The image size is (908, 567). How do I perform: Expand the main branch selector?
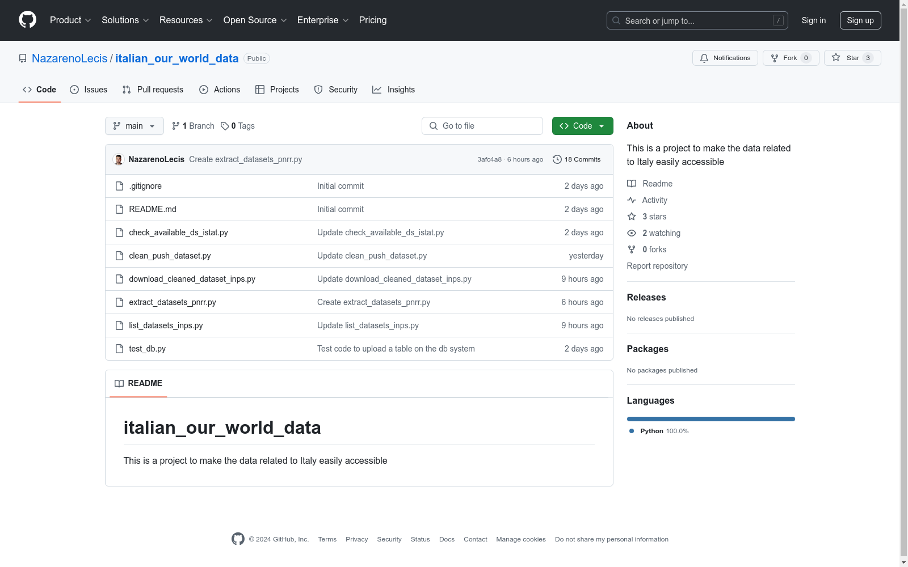(134, 126)
